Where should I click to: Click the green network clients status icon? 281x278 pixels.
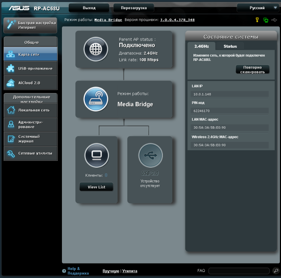pos(266,20)
